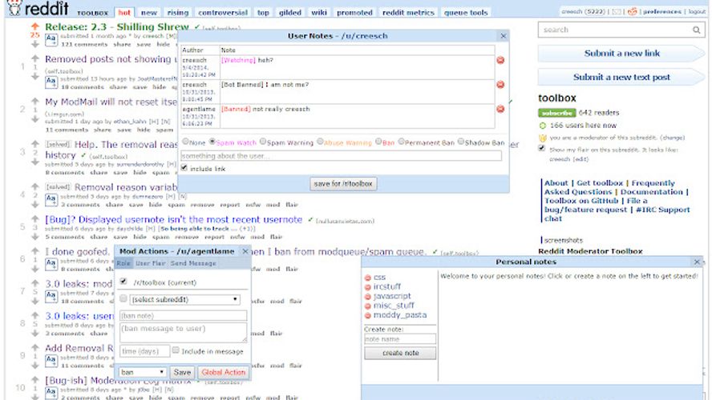Select the None note type radio

tap(185, 142)
